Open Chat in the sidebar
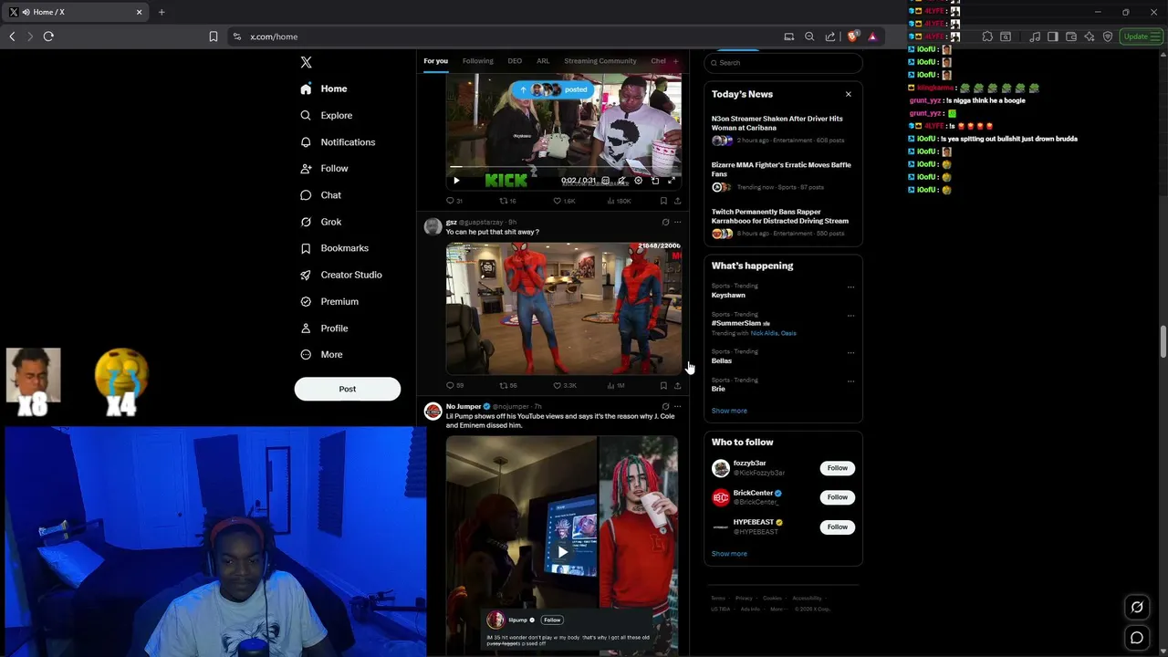This screenshot has height=657, width=1168. tap(320, 195)
